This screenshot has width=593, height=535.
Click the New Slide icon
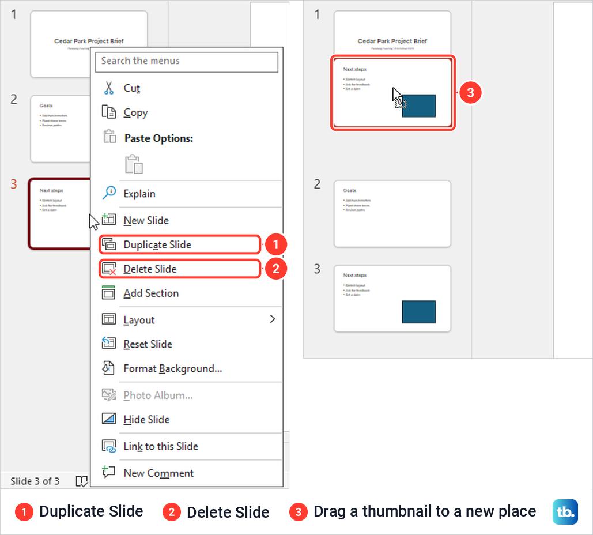[108, 220]
